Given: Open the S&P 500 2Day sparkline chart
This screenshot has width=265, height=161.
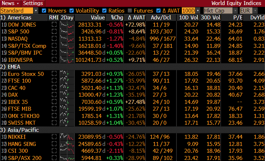Looking at the screenshot, I should point(67,32).
